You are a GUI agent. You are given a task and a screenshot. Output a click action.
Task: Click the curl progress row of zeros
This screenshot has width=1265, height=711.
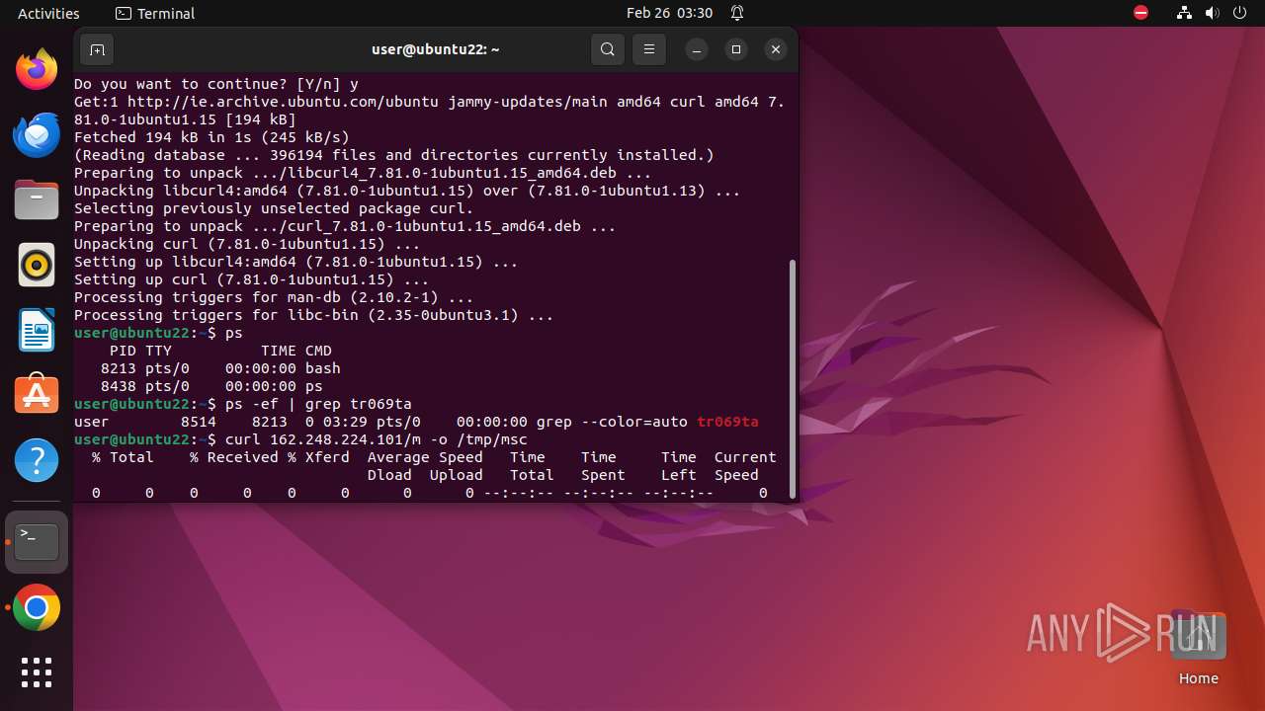pos(430,493)
